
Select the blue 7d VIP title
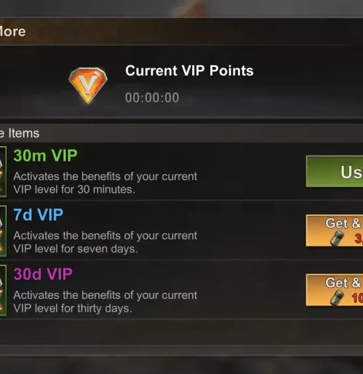click(x=38, y=215)
